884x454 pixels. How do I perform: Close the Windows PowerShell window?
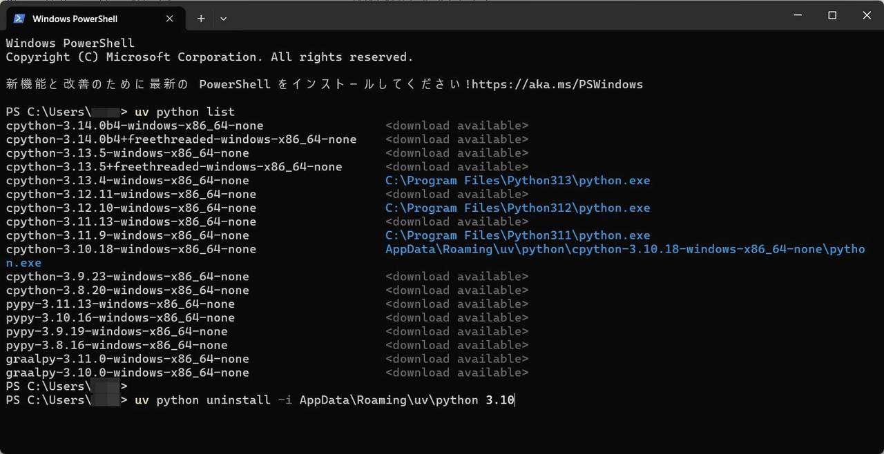tap(867, 15)
